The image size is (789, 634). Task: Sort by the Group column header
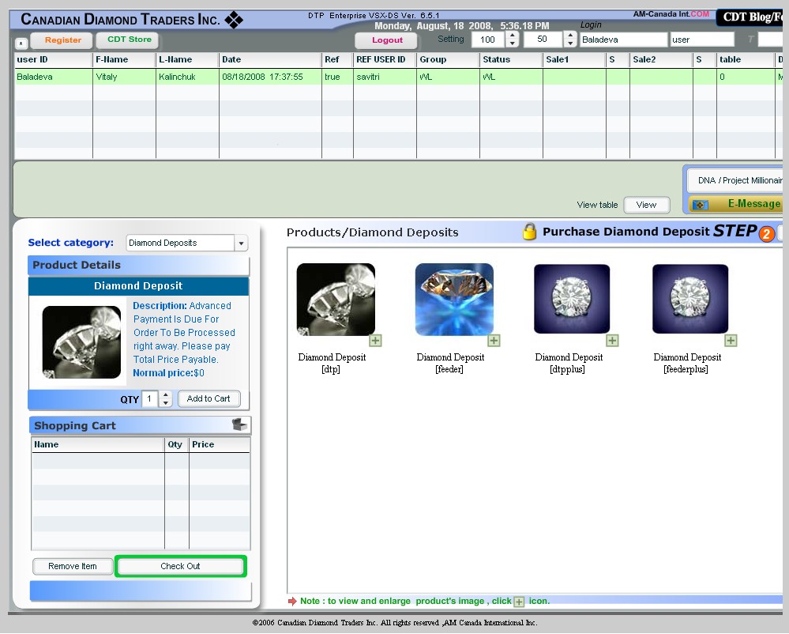pos(448,60)
